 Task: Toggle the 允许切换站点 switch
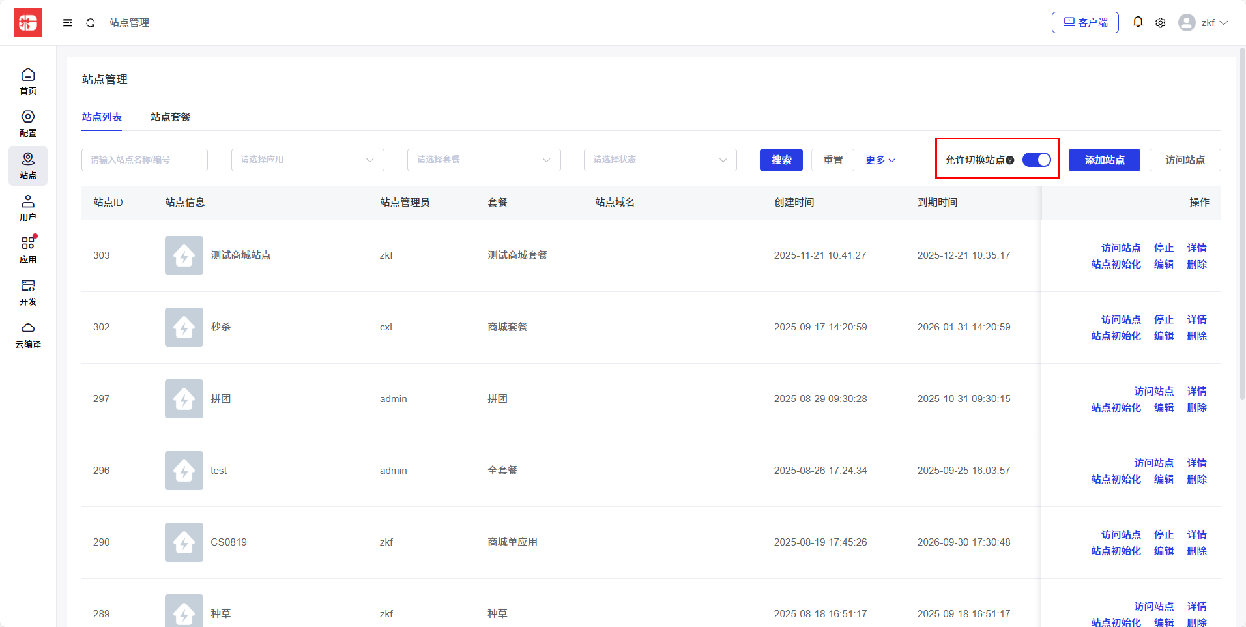click(x=1036, y=160)
